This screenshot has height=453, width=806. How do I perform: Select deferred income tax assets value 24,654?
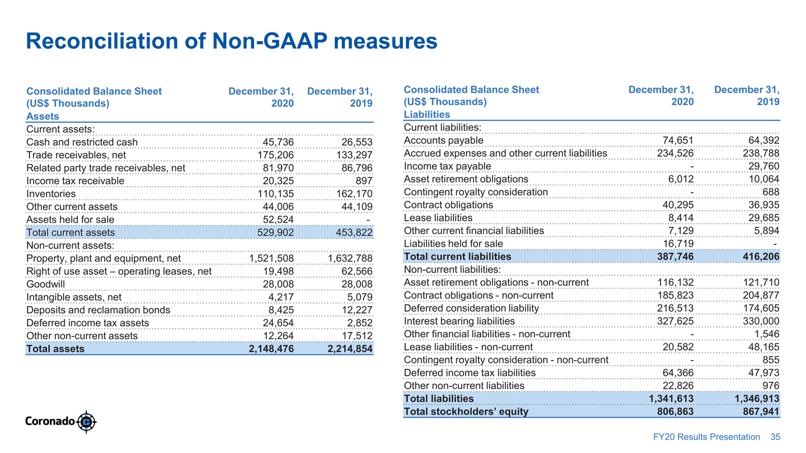[279, 323]
